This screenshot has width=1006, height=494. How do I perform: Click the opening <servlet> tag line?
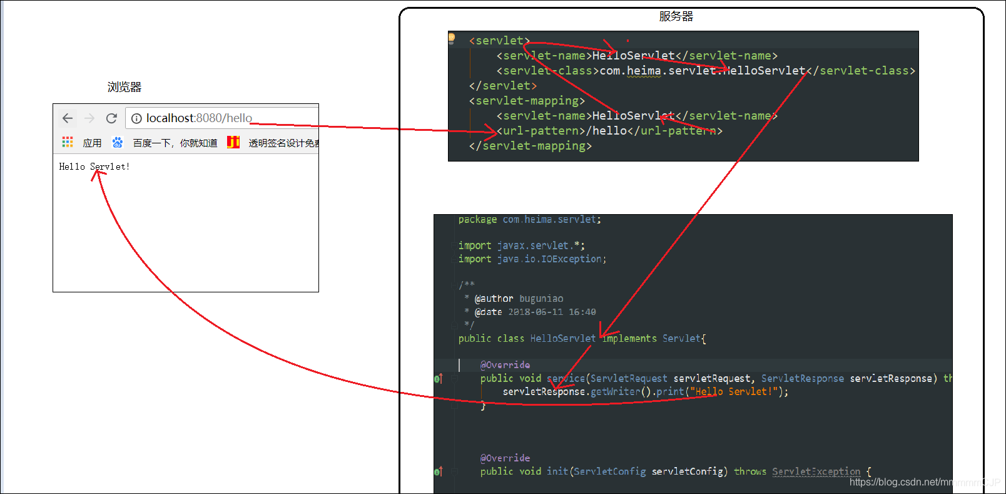tap(499, 41)
